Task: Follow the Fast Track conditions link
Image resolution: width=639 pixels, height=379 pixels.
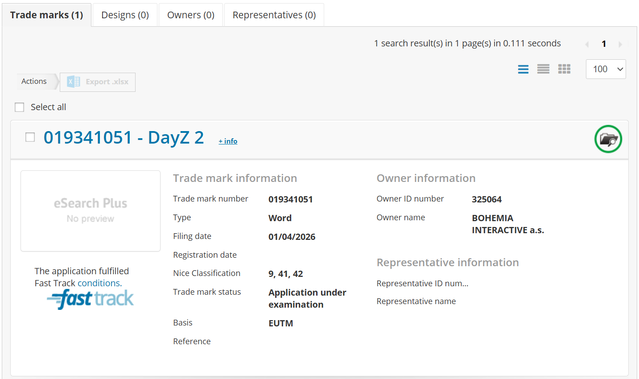Action: click(x=99, y=283)
